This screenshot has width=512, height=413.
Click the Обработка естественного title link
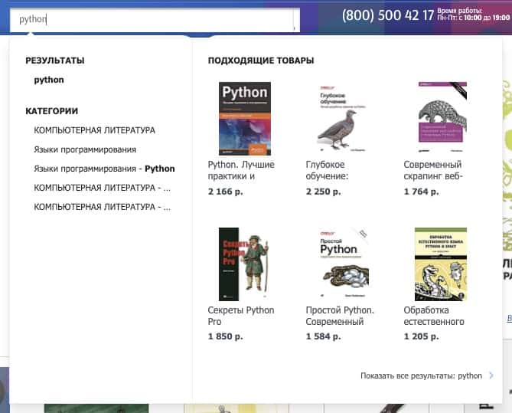point(434,316)
